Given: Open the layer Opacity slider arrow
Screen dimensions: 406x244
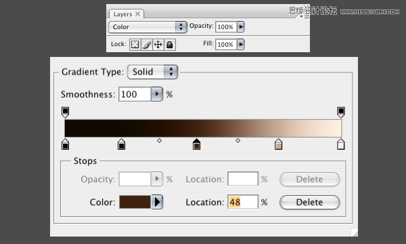Looking at the screenshot, I should point(241,26).
